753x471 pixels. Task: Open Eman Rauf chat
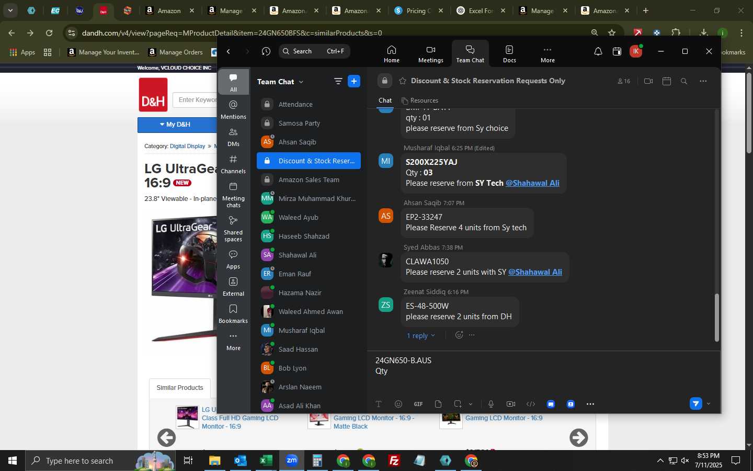point(309,274)
